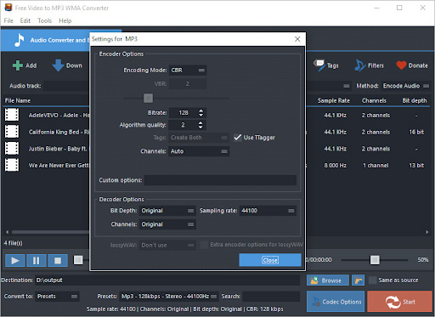Viewport: 435px width, 317px height.
Task: Start playback with the play button
Action: pos(15,260)
